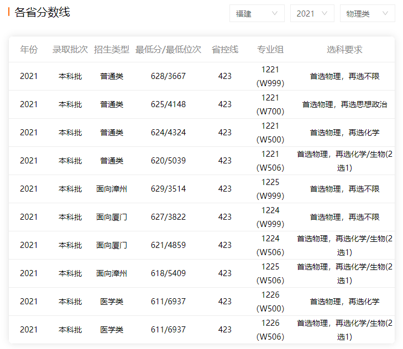The height and width of the screenshot is (349, 403).
Task: Select the 618/5409 score cell
Action: pos(168,273)
